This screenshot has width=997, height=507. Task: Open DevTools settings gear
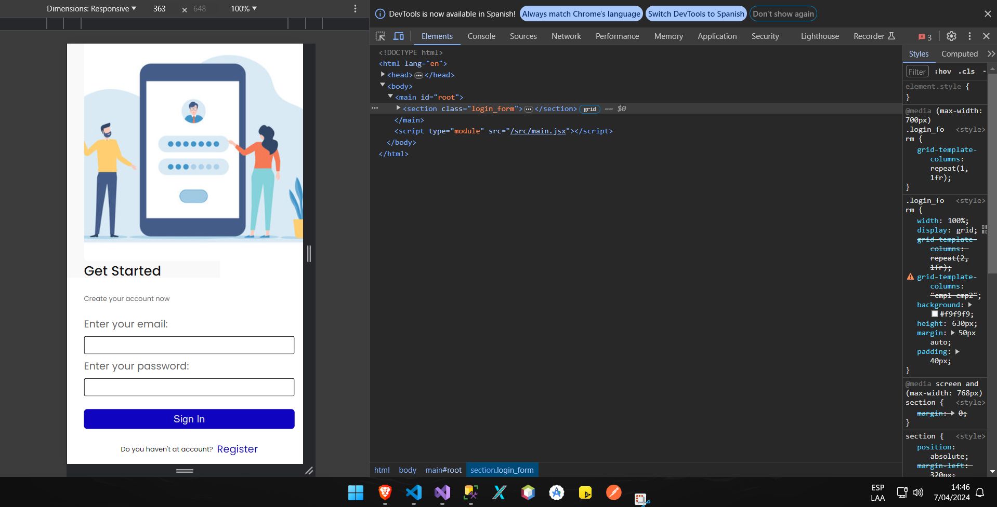(x=951, y=36)
